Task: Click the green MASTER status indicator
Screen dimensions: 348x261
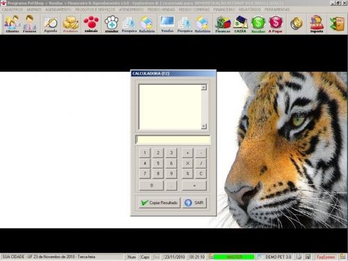Action: point(234,257)
